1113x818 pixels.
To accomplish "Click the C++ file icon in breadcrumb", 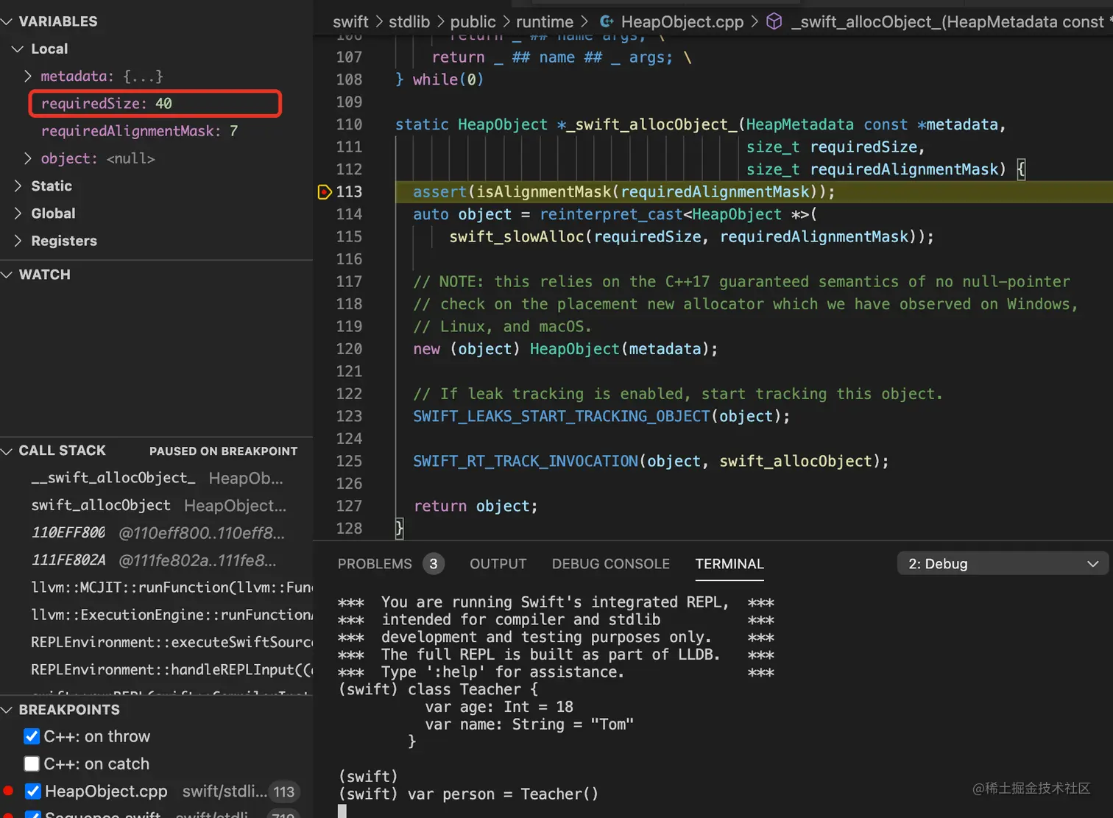I will coord(607,22).
